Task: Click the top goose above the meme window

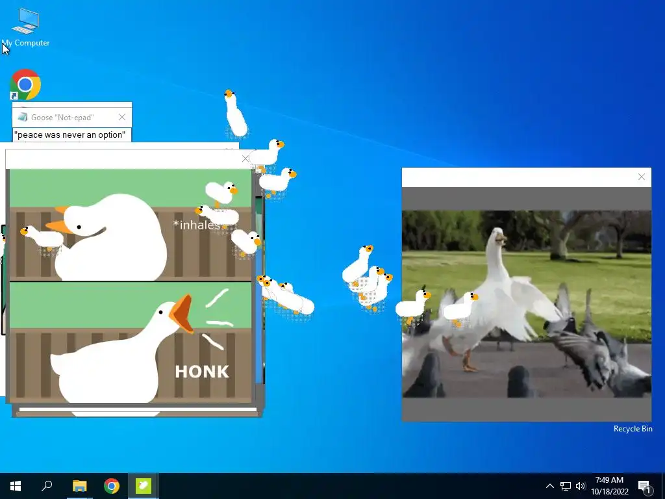Action: [235, 113]
